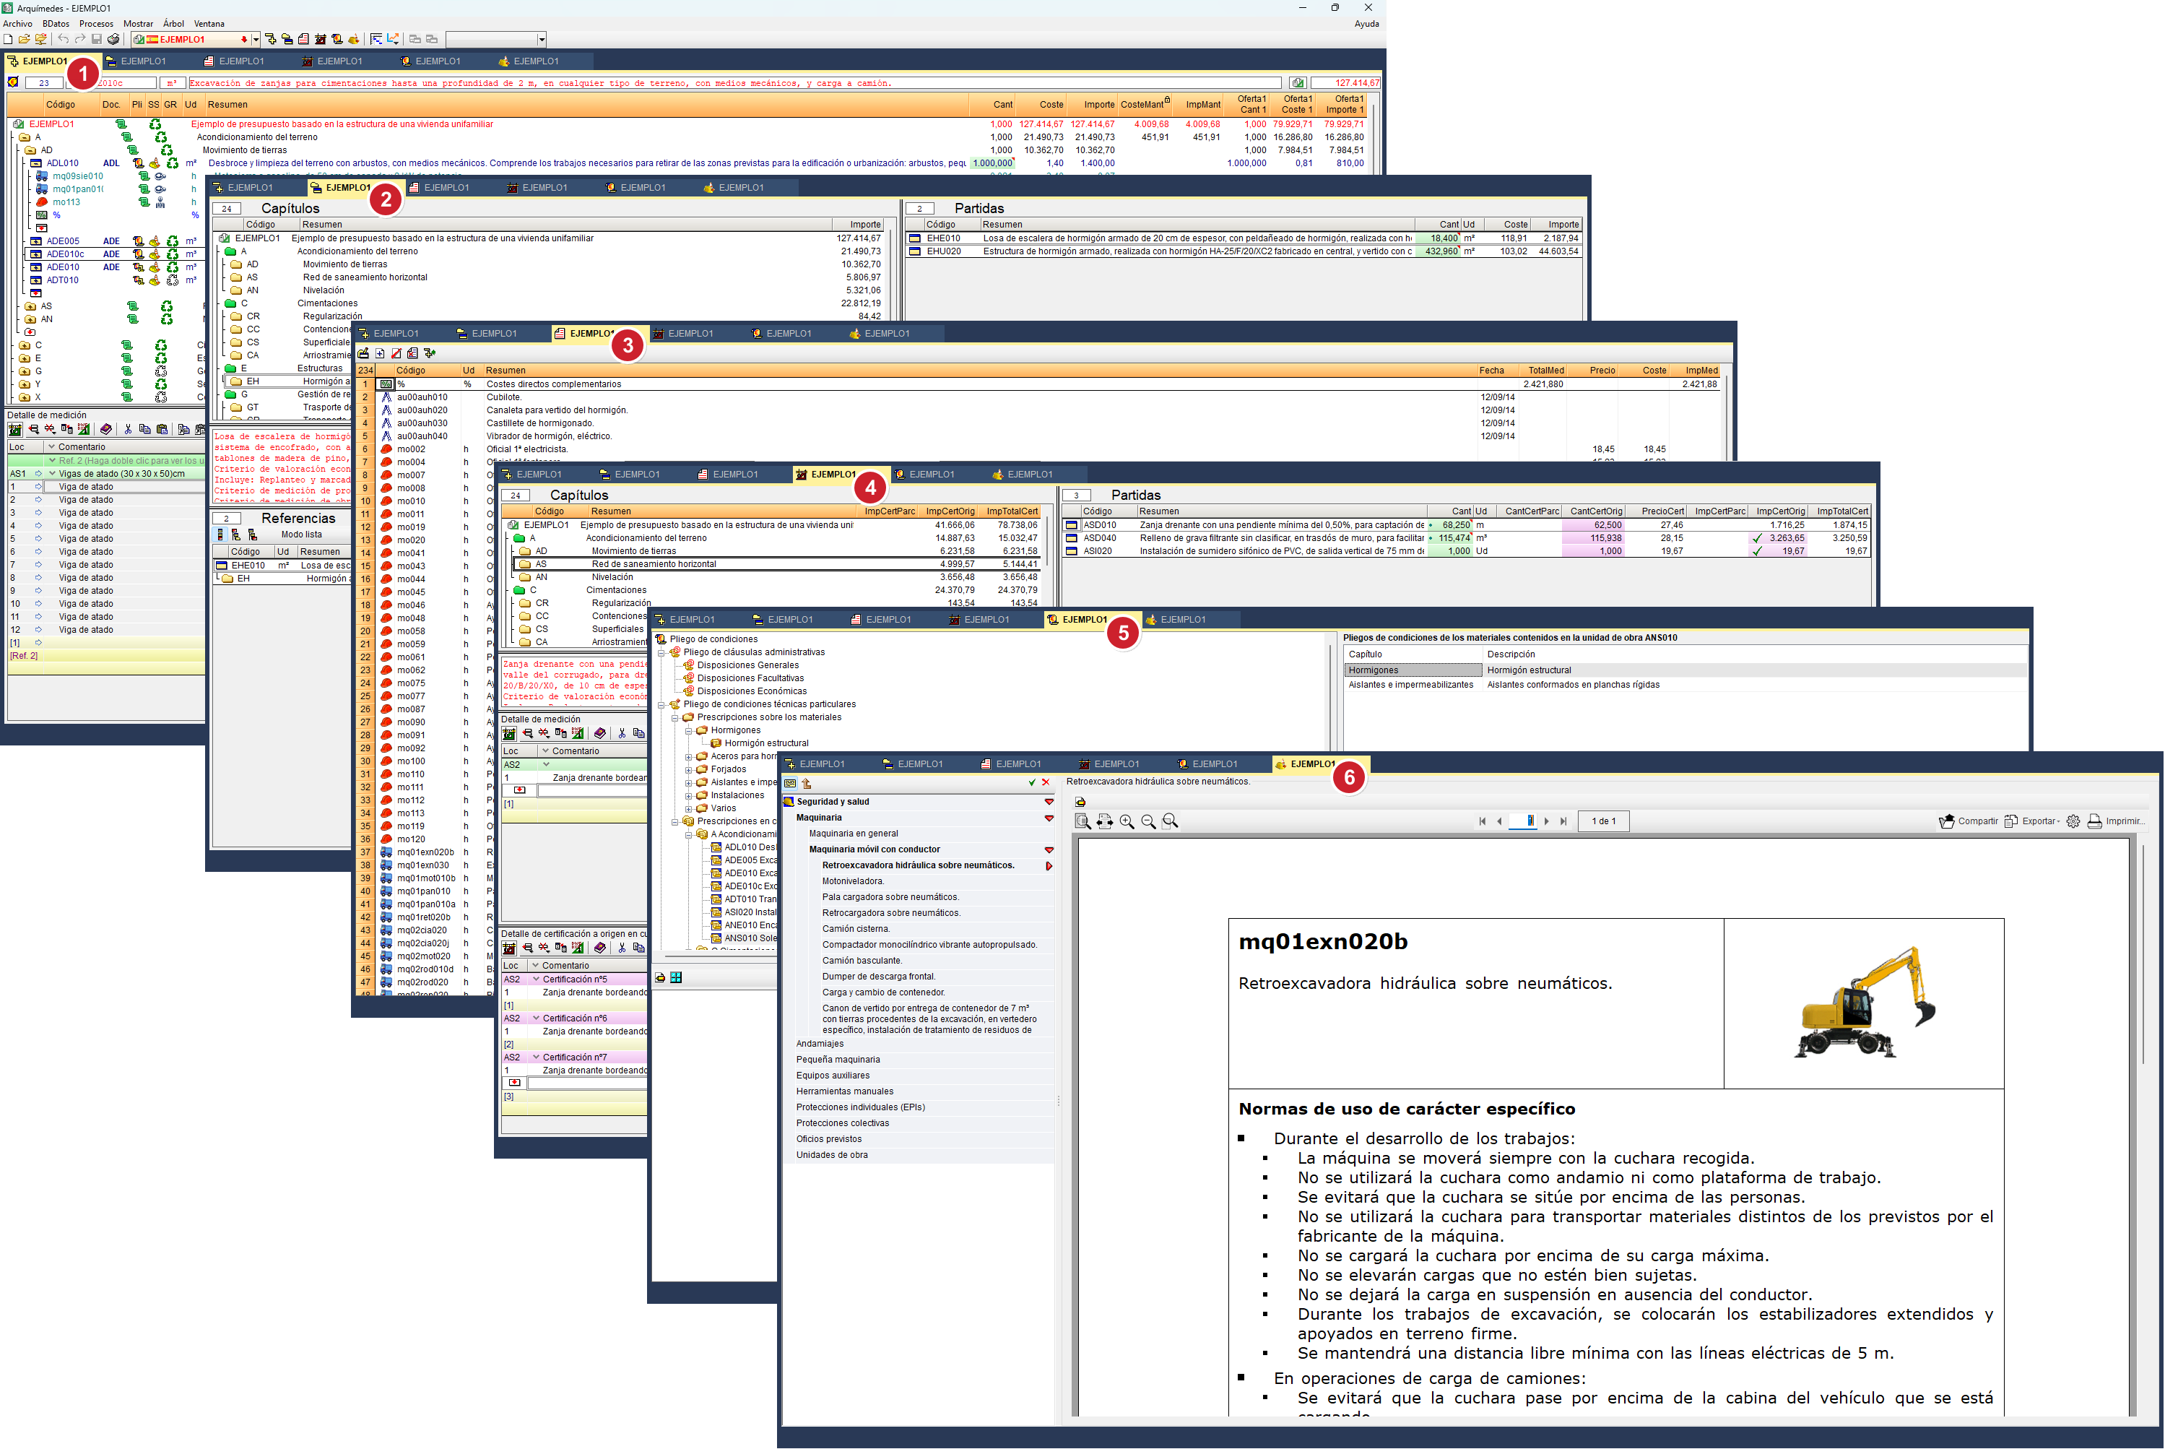Screen dimensions: 2165x1449
Task: Click the page number input field
Action: pyautogui.click(x=1523, y=821)
